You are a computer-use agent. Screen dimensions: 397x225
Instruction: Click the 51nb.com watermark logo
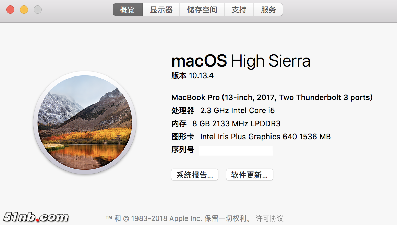click(x=36, y=217)
